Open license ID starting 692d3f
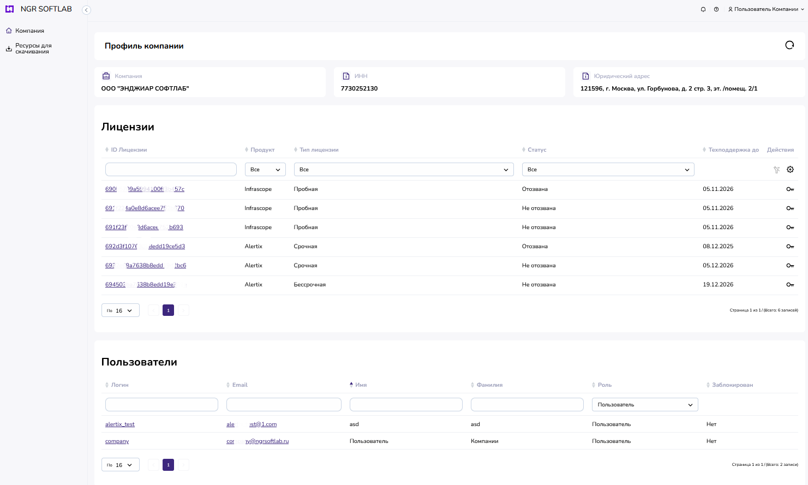 [x=145, y=247]
